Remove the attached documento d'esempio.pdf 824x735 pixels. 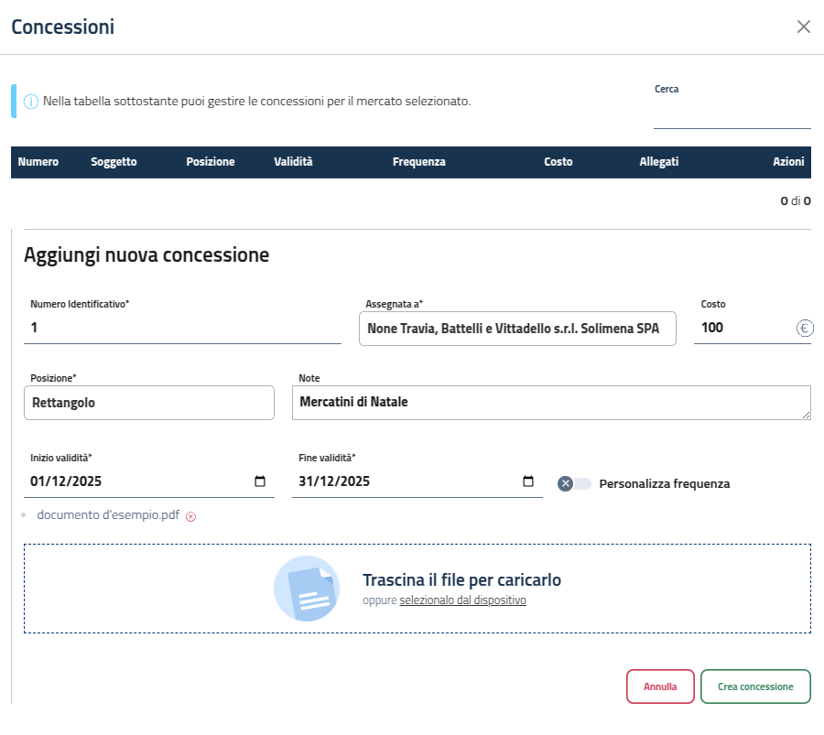[x=190, y=516]
